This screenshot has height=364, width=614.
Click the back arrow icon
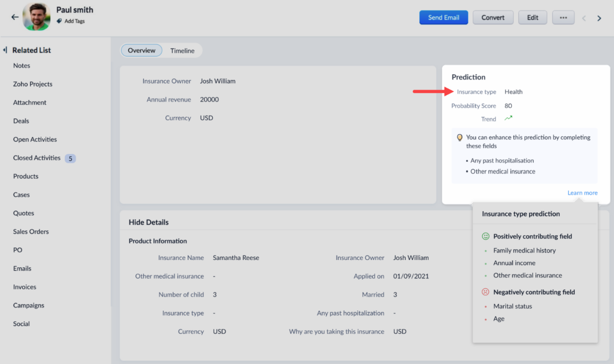15,17
